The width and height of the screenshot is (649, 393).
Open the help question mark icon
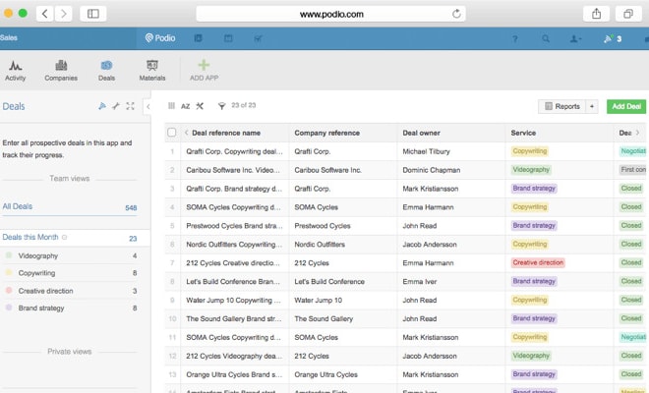[x=515, y=39]
